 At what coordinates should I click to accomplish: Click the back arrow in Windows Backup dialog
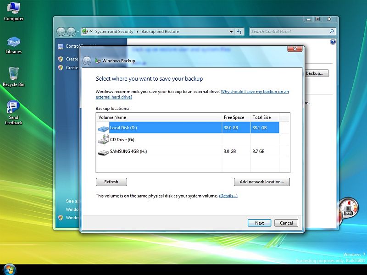click(87, 61)
